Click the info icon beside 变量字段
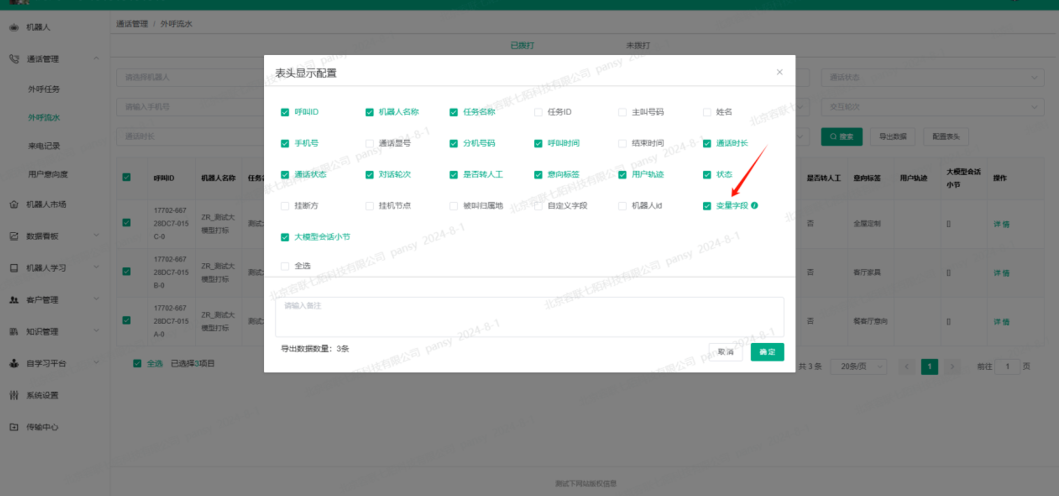This screenshot has height=496, width=1059. tap(754, 206)
